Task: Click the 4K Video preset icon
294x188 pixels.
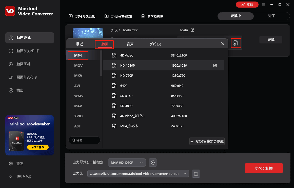Action: (114, 55)
